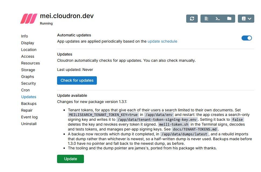Go to the Cron section
Screen dimensions: 261x172
click(26, 90)
